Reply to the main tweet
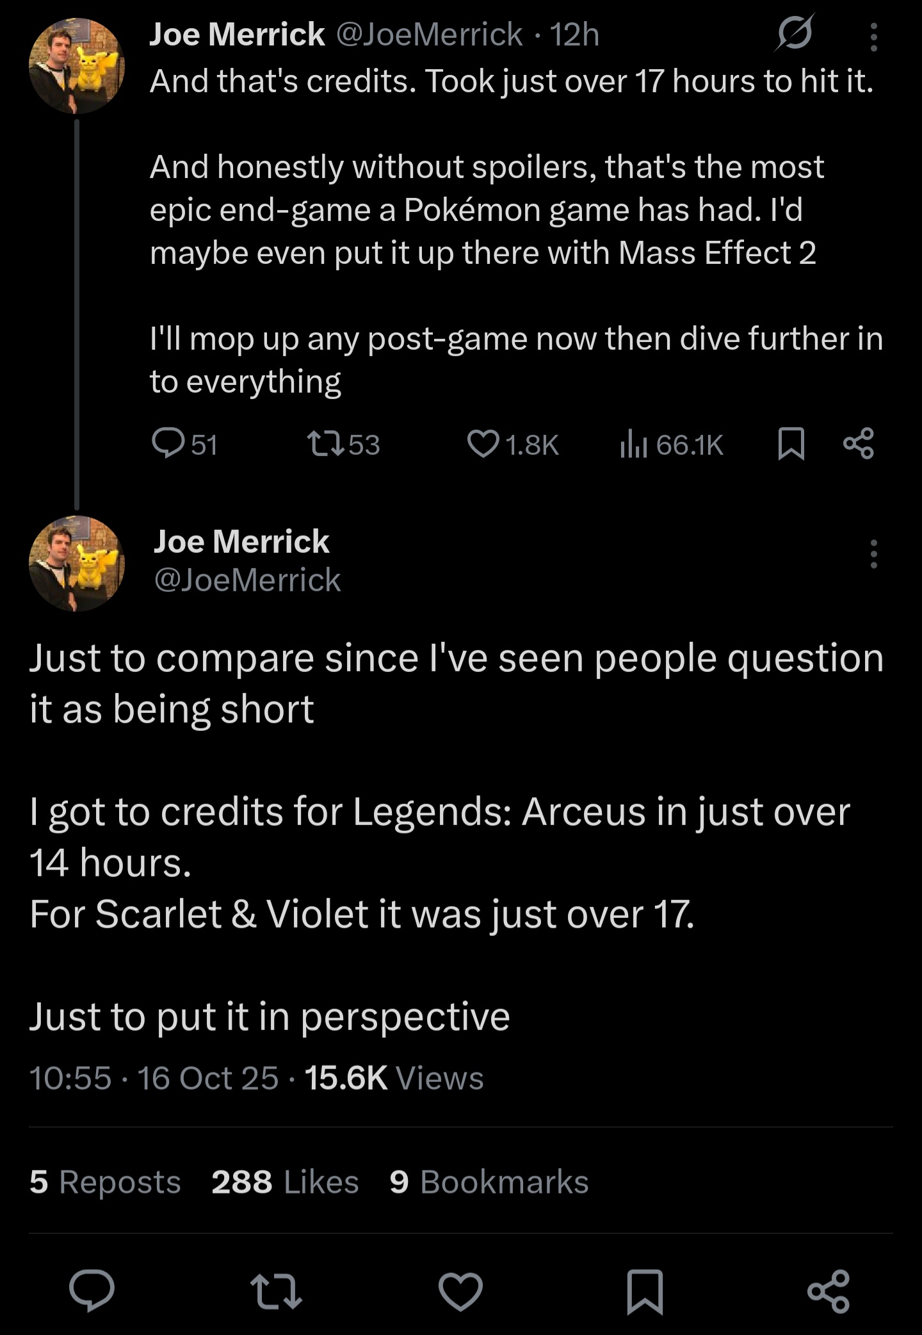922x1335 pixels. [92, 1291]
